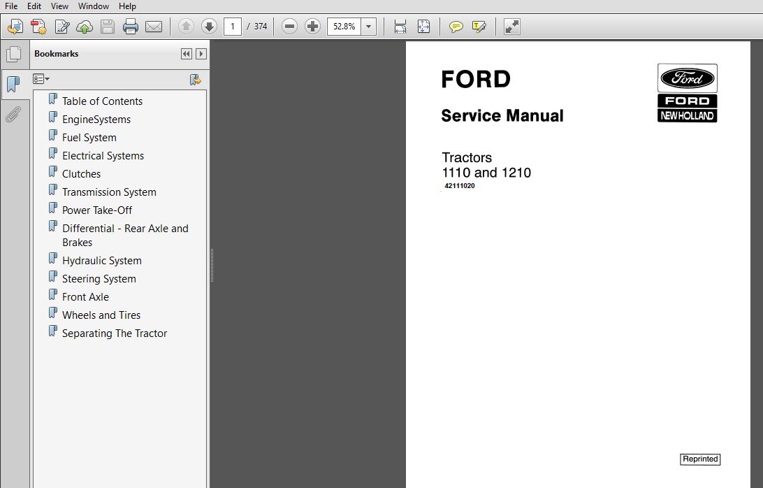
Task: Go to the next page with the down arrow
Action: tap(209, 27)
